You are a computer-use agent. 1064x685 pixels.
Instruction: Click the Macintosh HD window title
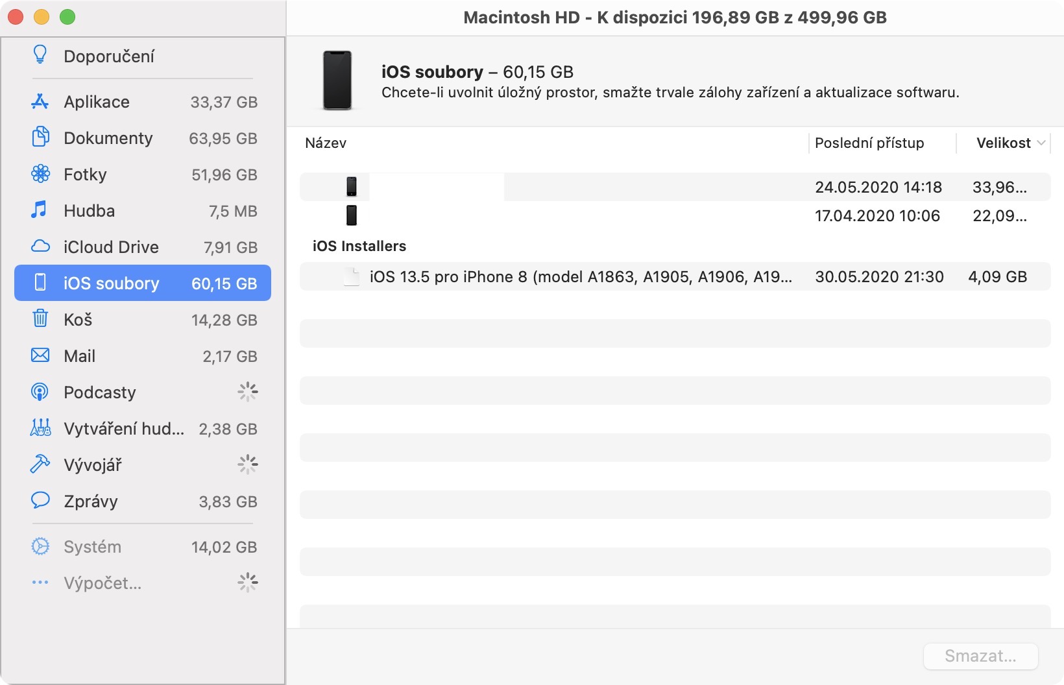pyautogui.click(x=675, y=18)
